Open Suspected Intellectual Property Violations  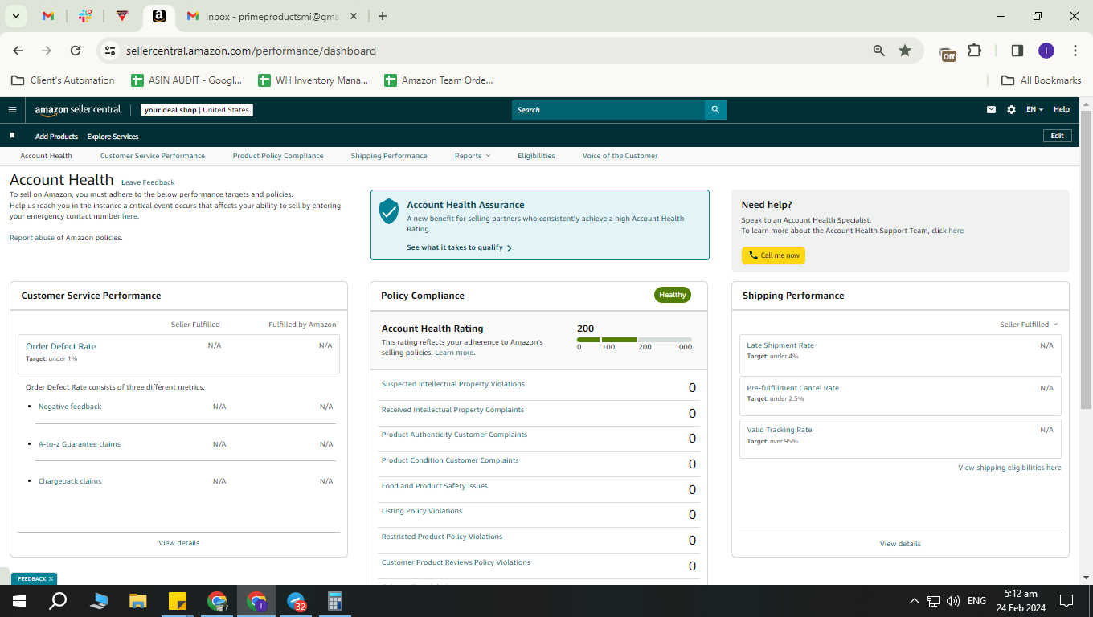[x=453, y=384]
